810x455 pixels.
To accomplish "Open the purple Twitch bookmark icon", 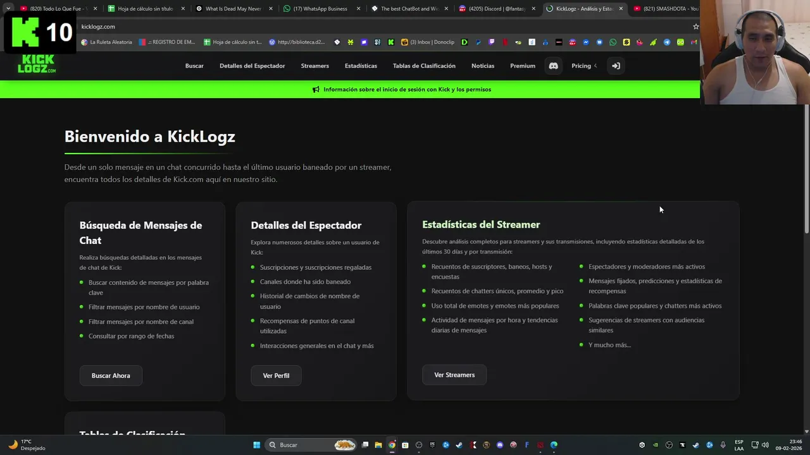I will click(492, 42).
